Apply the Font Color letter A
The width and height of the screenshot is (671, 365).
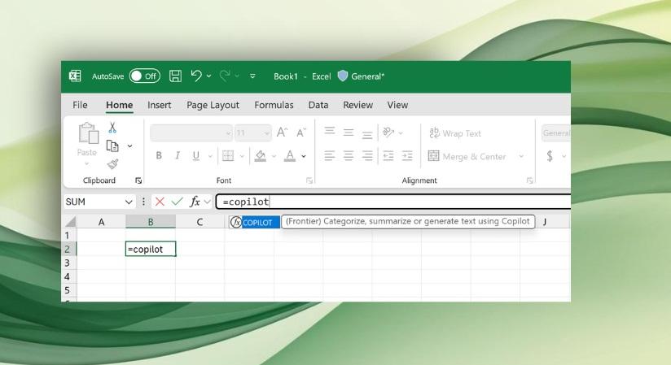(290, 156)
